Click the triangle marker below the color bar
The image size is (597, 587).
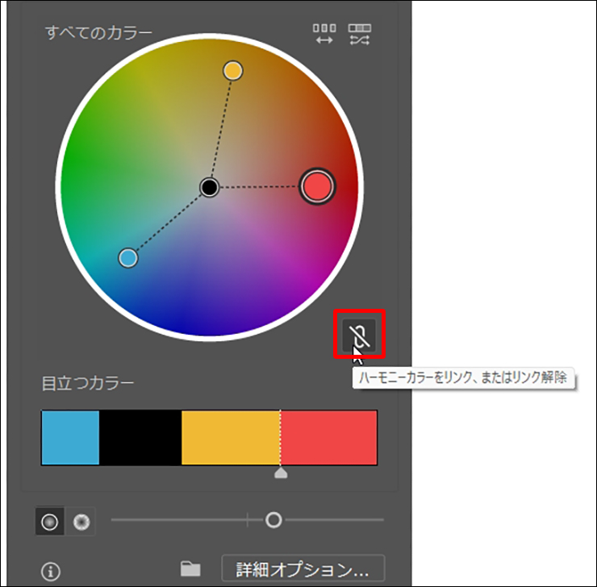pos(281,473)
